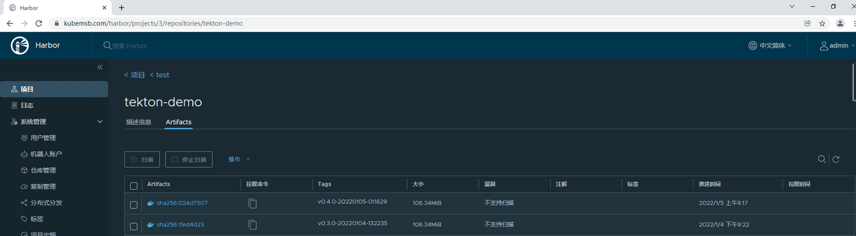This screenshot has height=236, width=856.
Task: Open artifact link sha256:1fed4d23
Action: [180, 225]
